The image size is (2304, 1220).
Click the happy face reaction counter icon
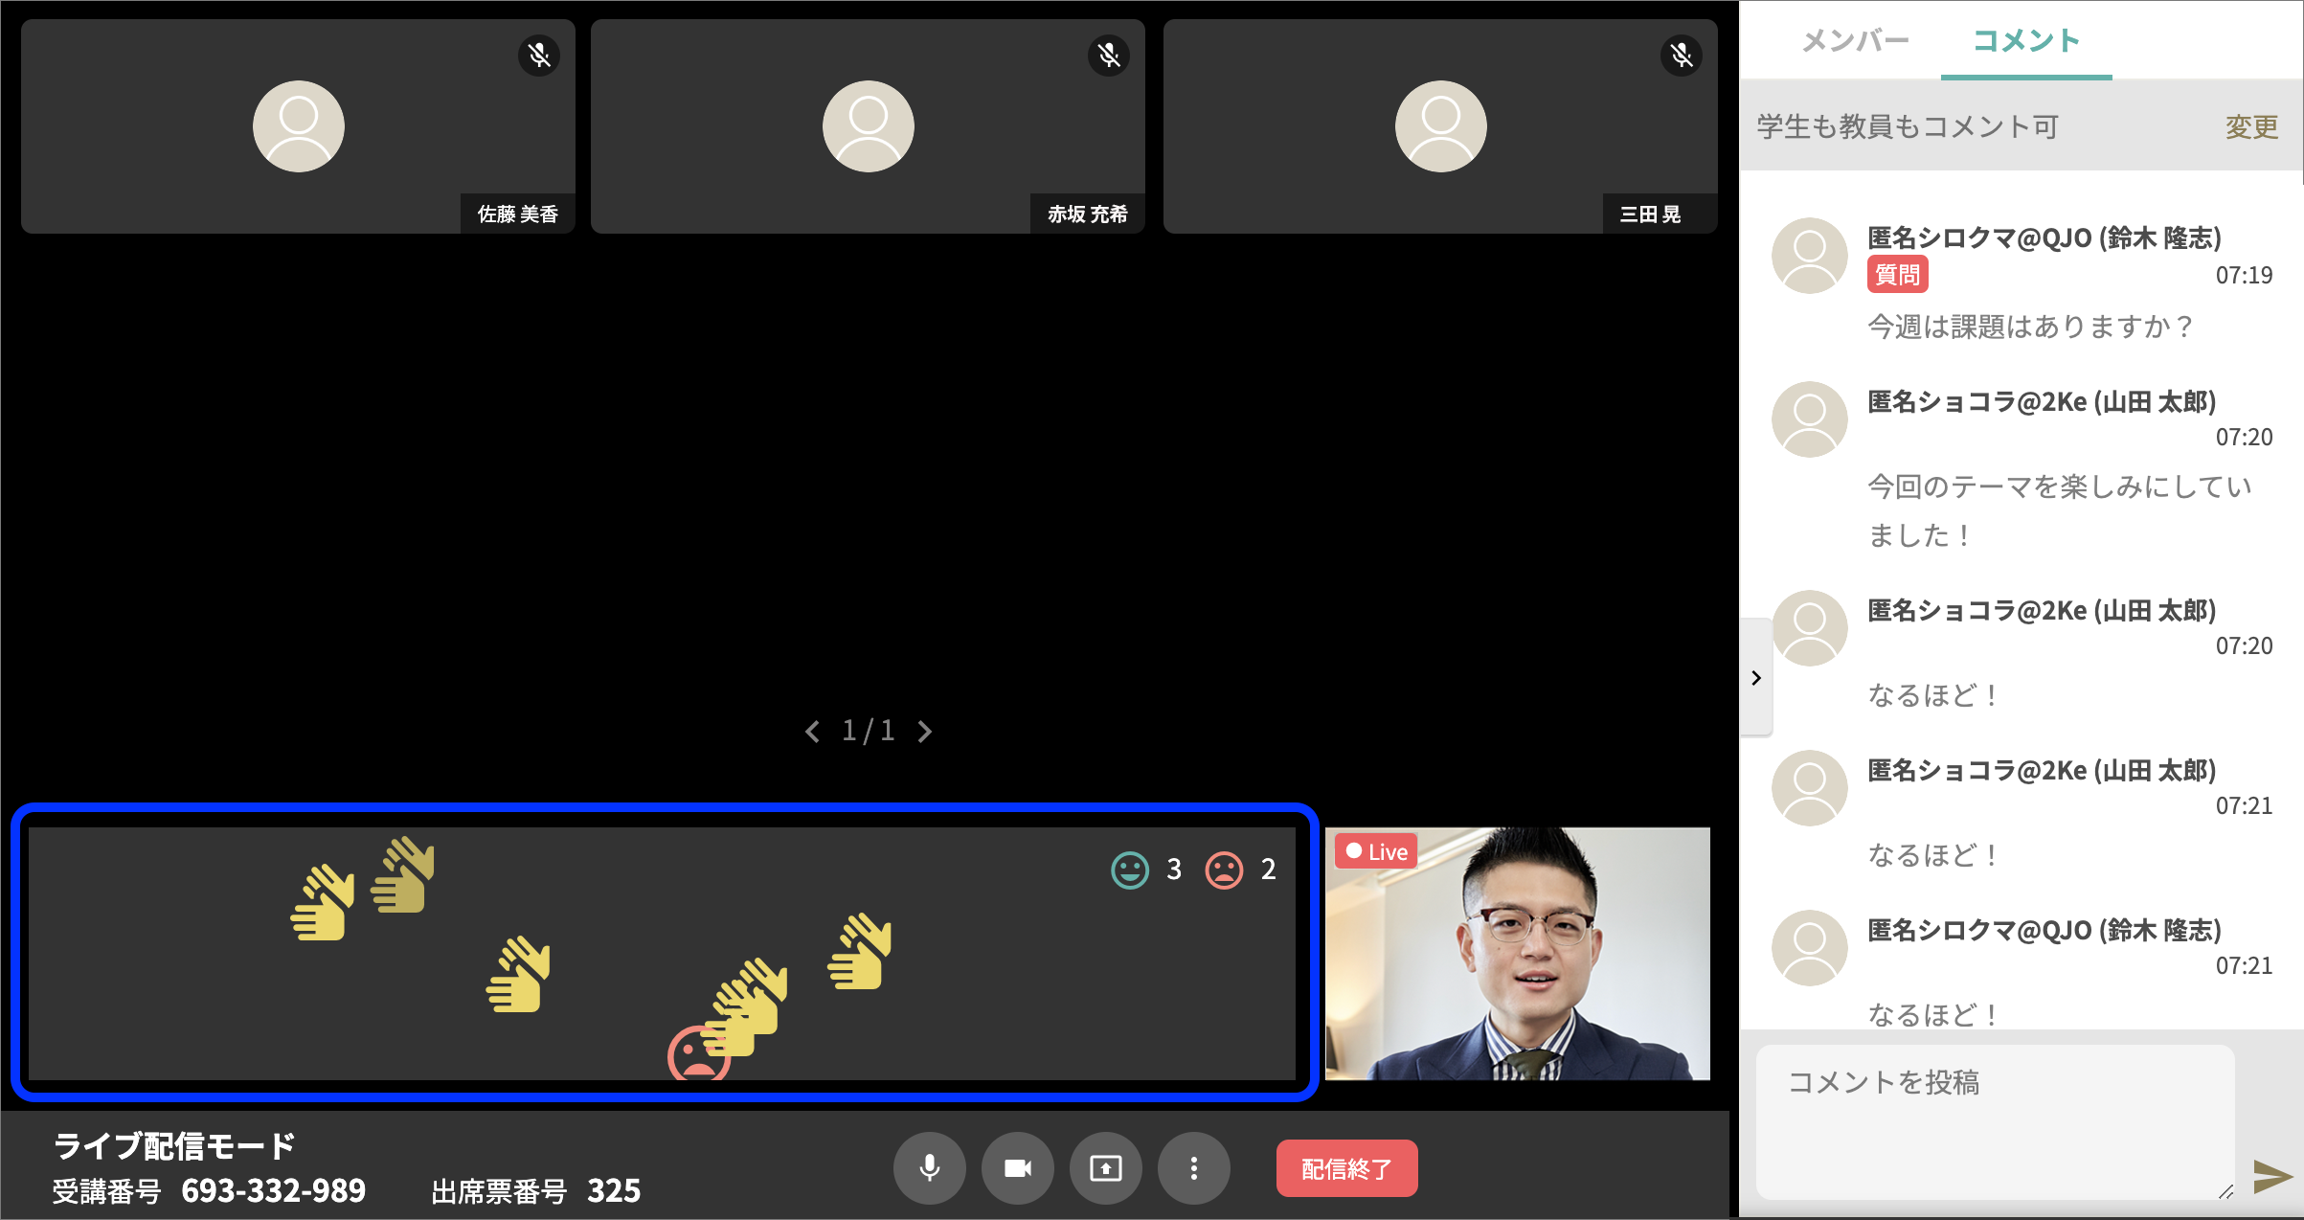point(1130,870)
